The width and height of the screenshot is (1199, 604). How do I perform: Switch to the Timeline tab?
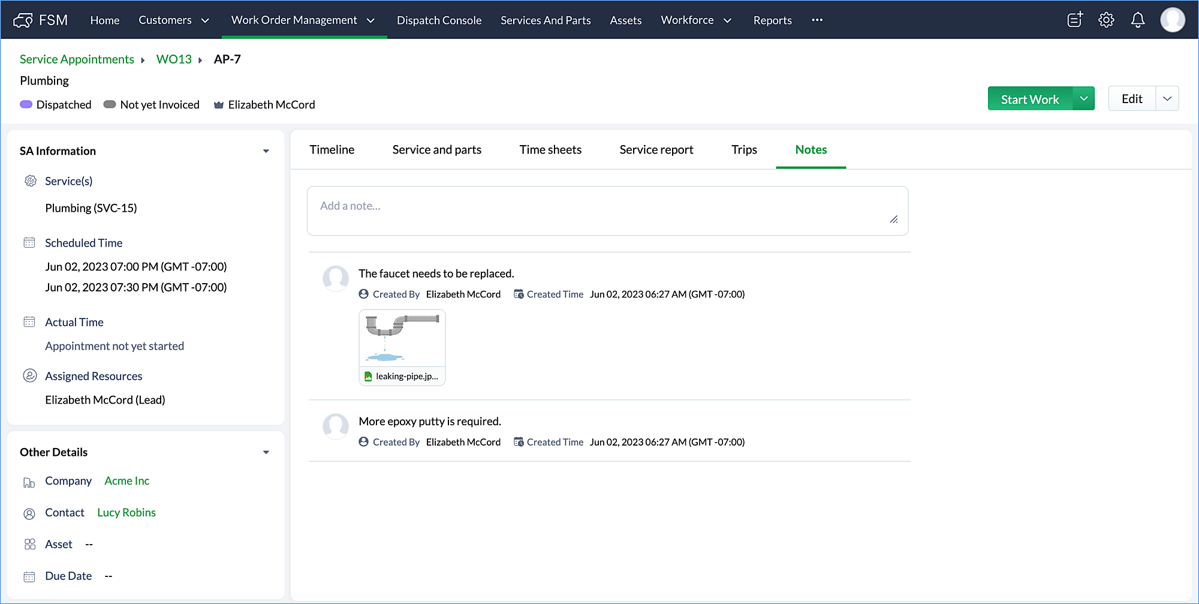point(332,150)
